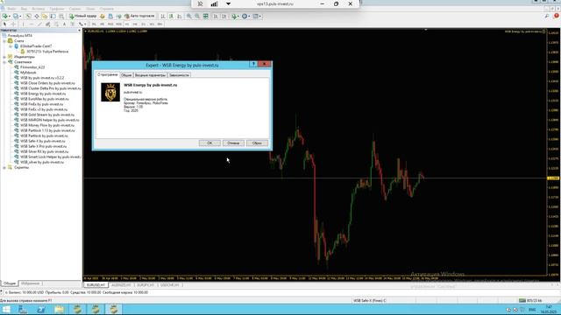Image resolution: width=561 pixels, height=315 pixels.
Task: Click the Market Watch toolbar icon
Action: [x=28, y=16]
